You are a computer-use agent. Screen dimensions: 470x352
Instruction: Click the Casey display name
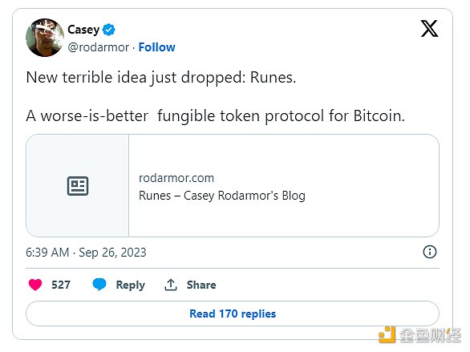tap(83, 30)
